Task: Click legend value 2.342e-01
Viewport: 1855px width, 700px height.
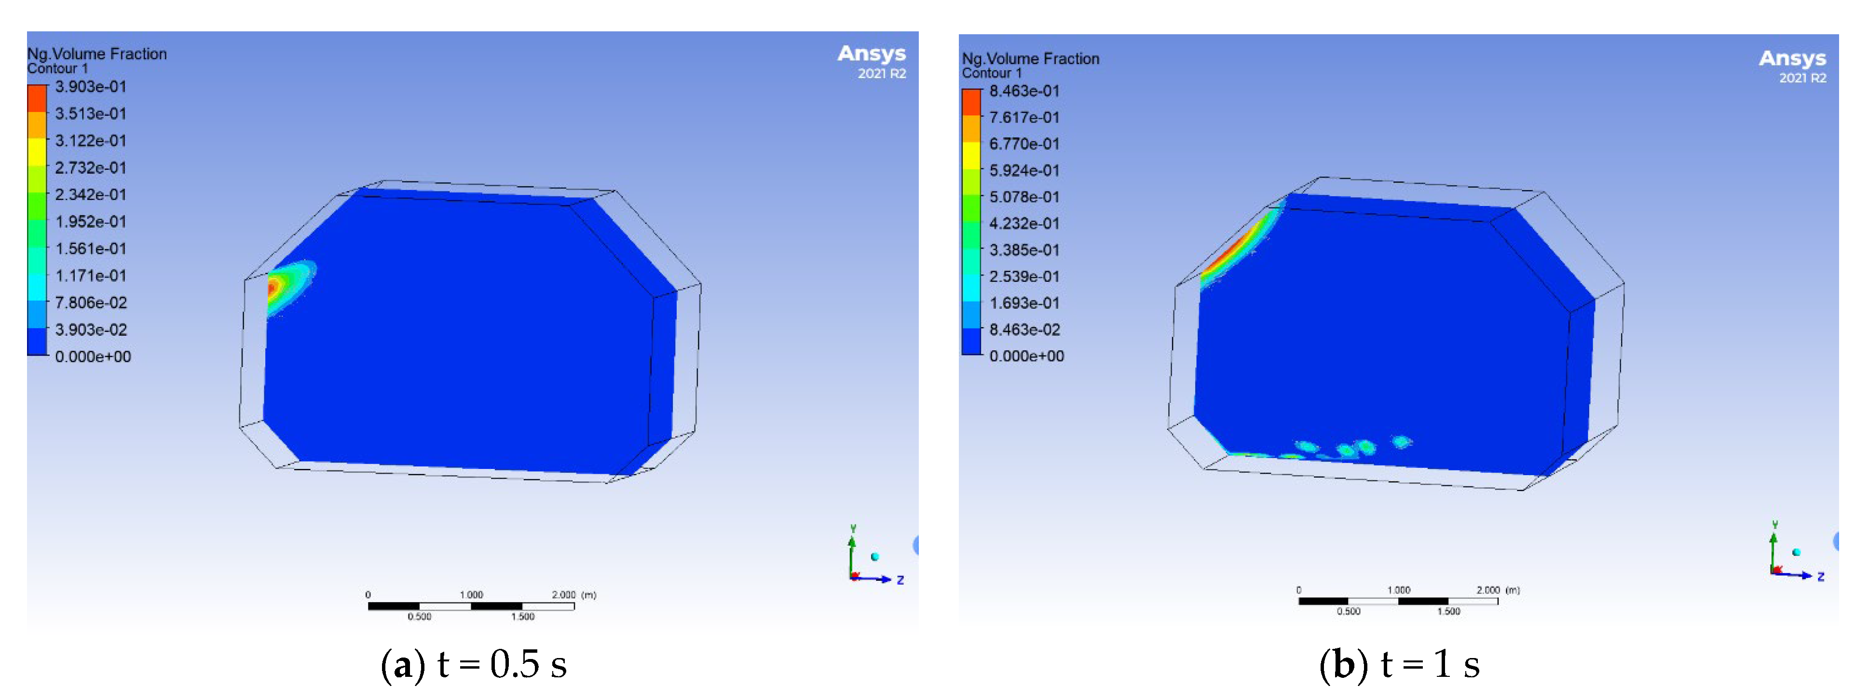Action: pos(91,194)
